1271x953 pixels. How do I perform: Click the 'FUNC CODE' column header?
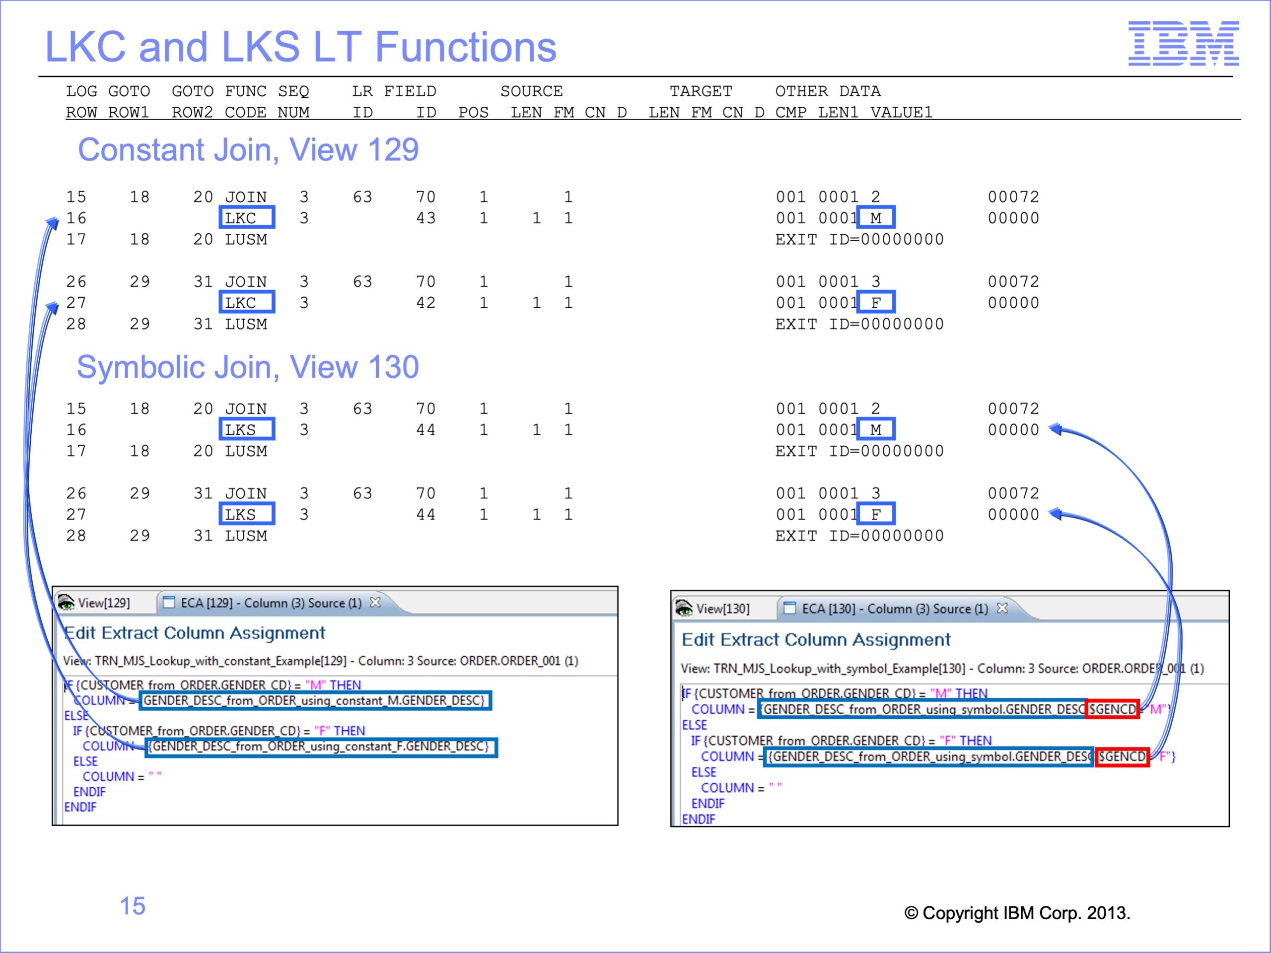tap(246, 102)
